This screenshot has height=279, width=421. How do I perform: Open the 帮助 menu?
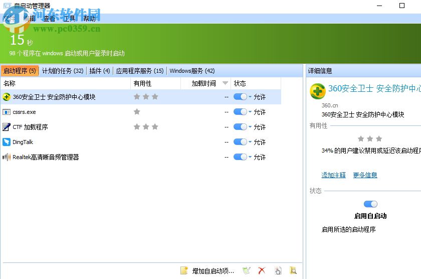point(89,19)
